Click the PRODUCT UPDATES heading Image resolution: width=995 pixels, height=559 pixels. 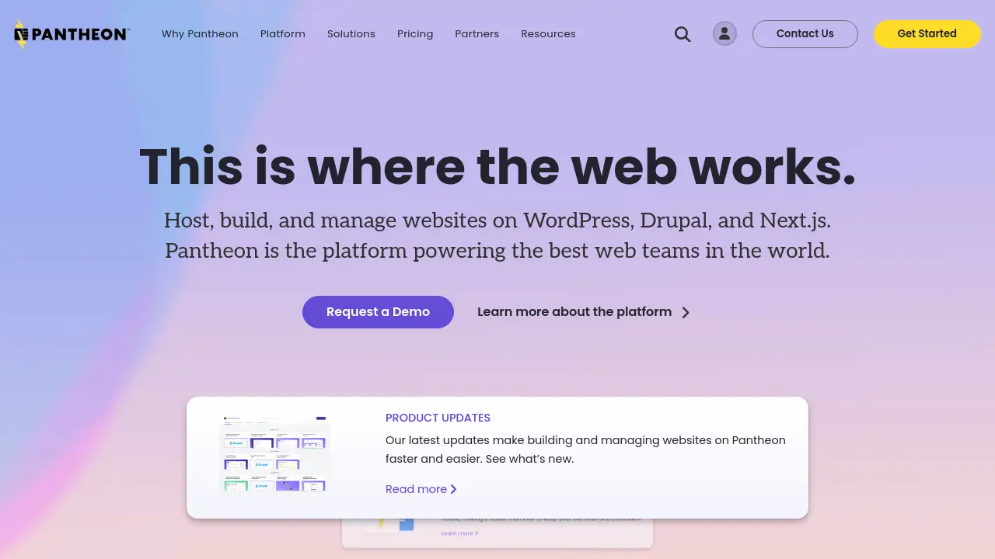(438, 418)
